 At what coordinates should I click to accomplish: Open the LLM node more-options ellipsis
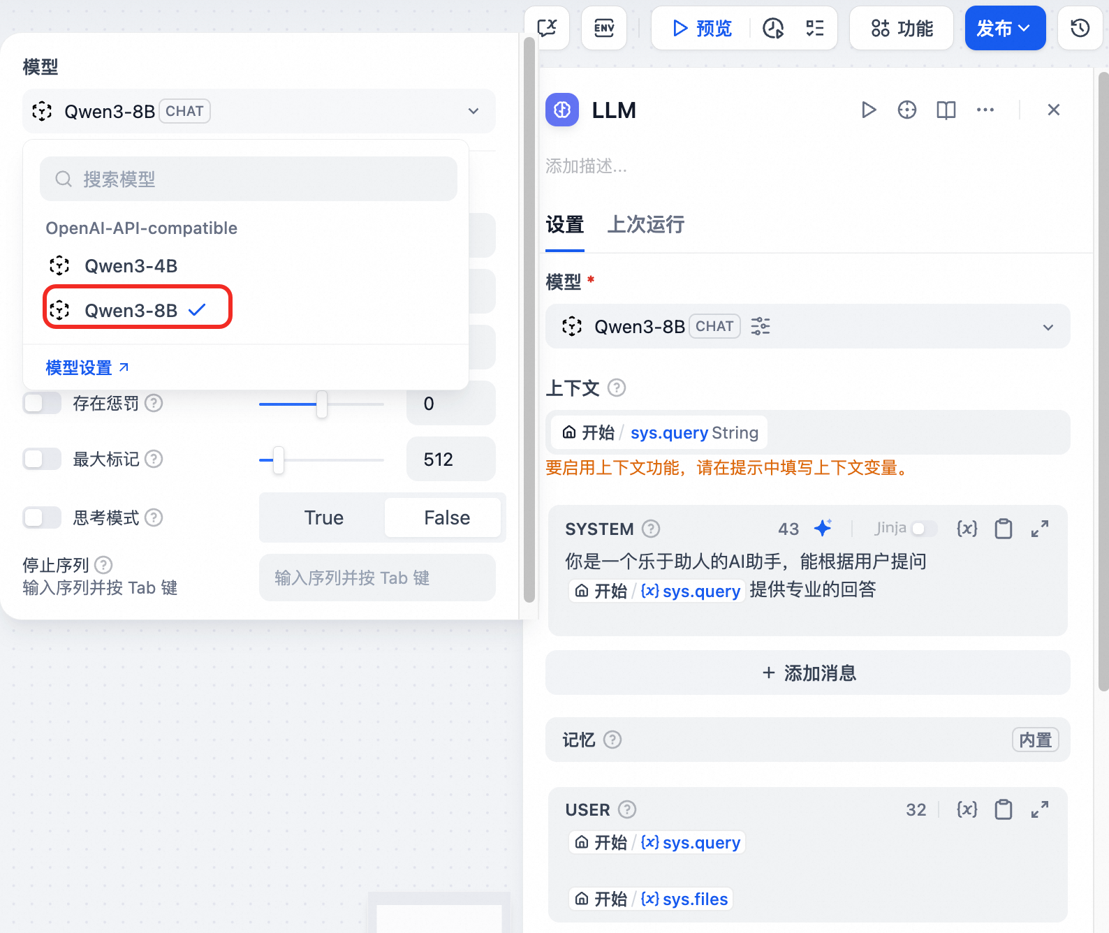[x=985, y=110]
